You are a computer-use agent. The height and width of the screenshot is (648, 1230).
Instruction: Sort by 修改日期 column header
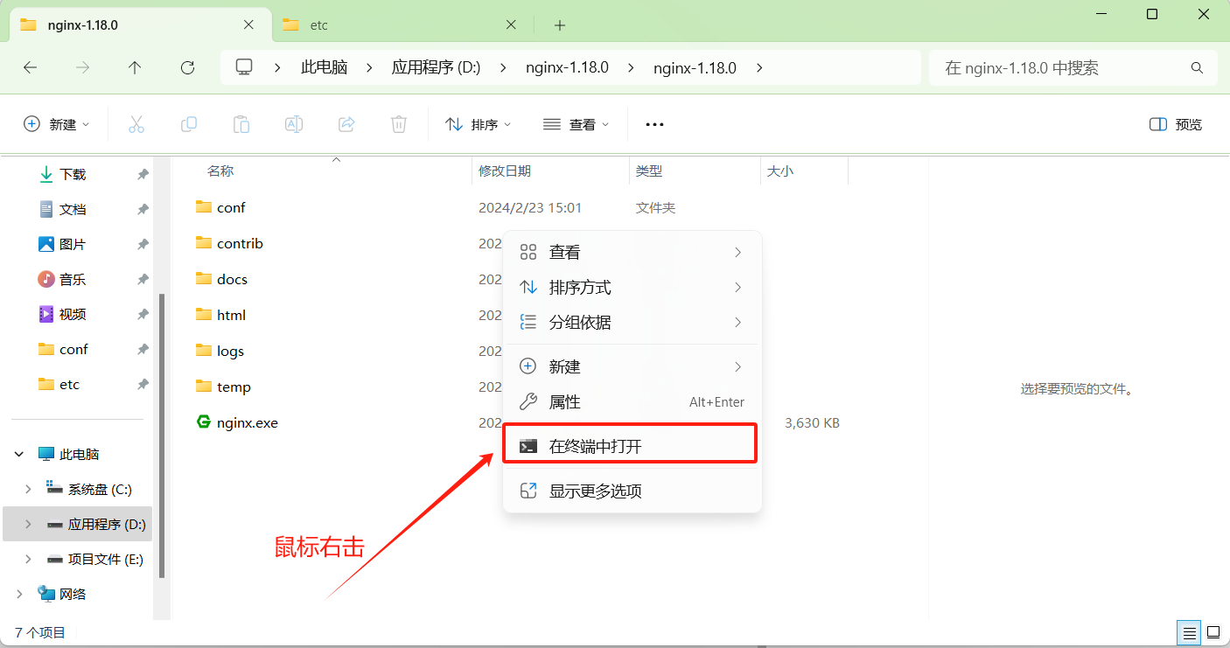[x=505, y=171]
